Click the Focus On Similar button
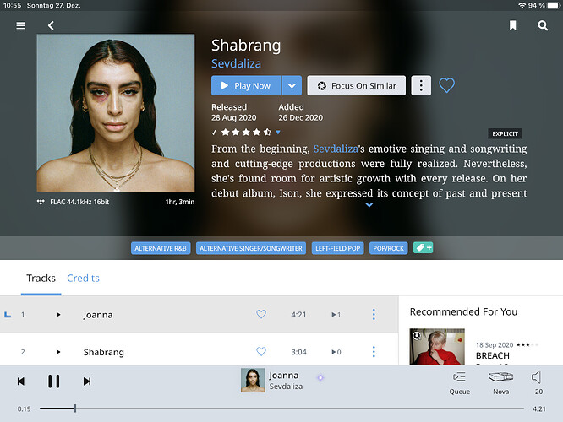 pyautogui.click(x=356, y=85)
